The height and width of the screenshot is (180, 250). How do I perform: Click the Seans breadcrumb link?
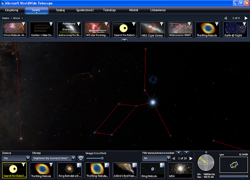click(5, 18)
